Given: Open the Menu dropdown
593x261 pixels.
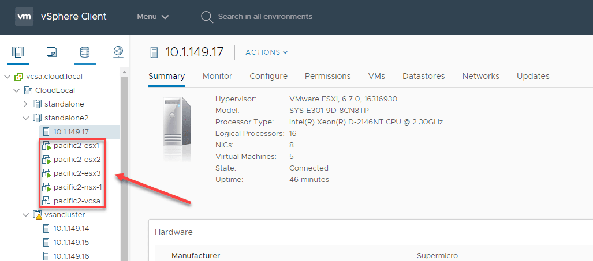Looking at the screenshot, I should [153, 17].
